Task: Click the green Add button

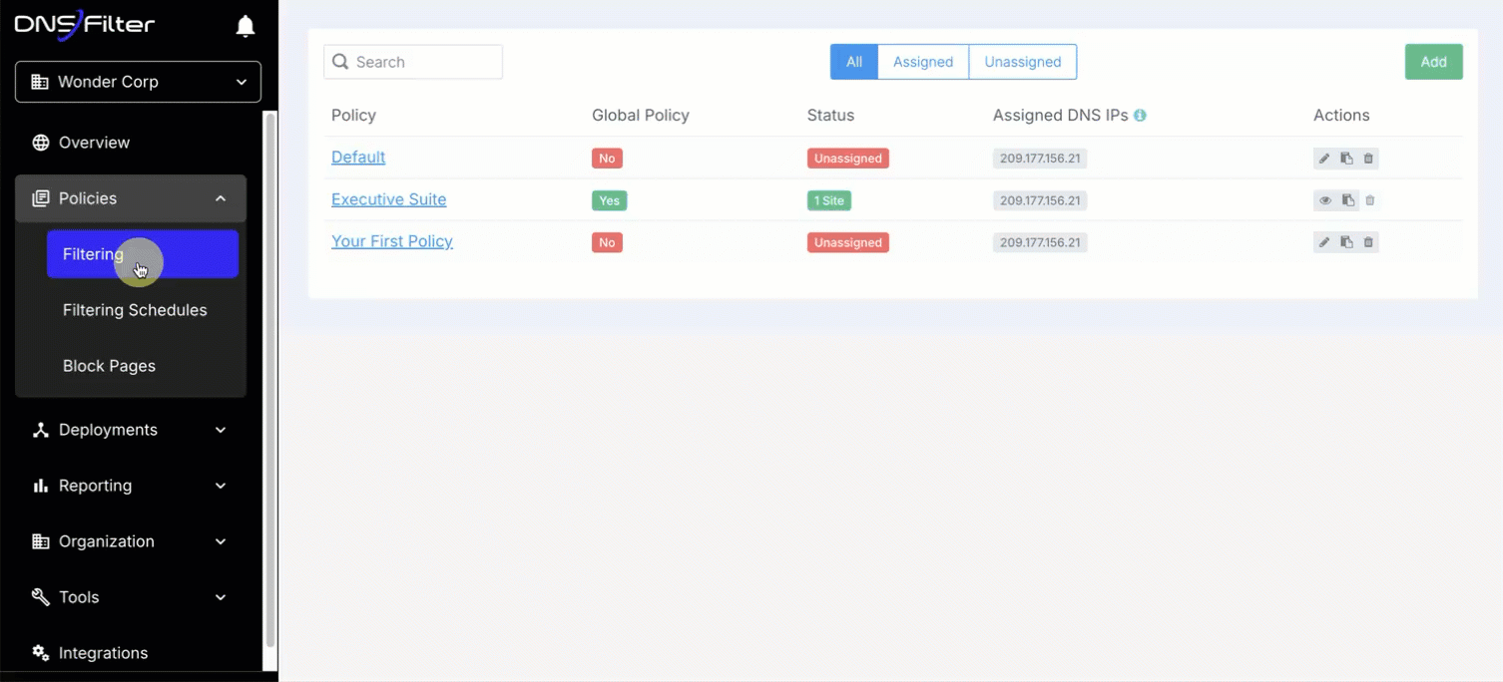Action: [x=1433, y=62]
